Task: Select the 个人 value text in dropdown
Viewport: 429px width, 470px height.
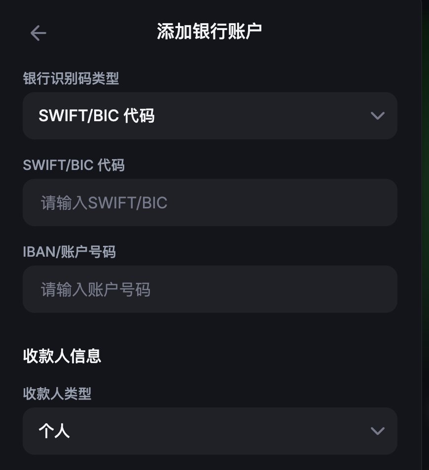Action: [x=54, y=431]
